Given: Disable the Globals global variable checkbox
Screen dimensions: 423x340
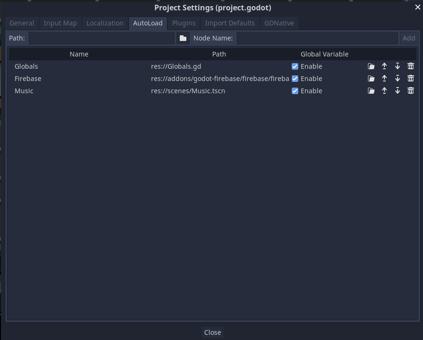Looking at the screenshot, I should point(295,66).
